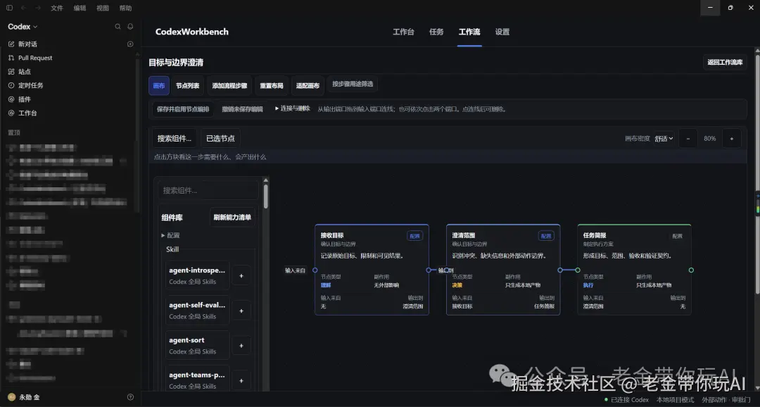
Task: Add the agent-introspe... skill with plus
Action: click(241, 276)
